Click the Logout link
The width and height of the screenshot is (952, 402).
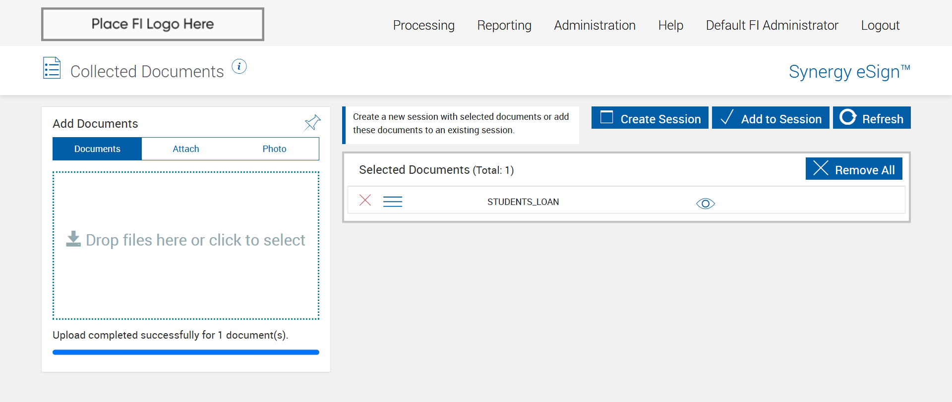pos(880,25)
